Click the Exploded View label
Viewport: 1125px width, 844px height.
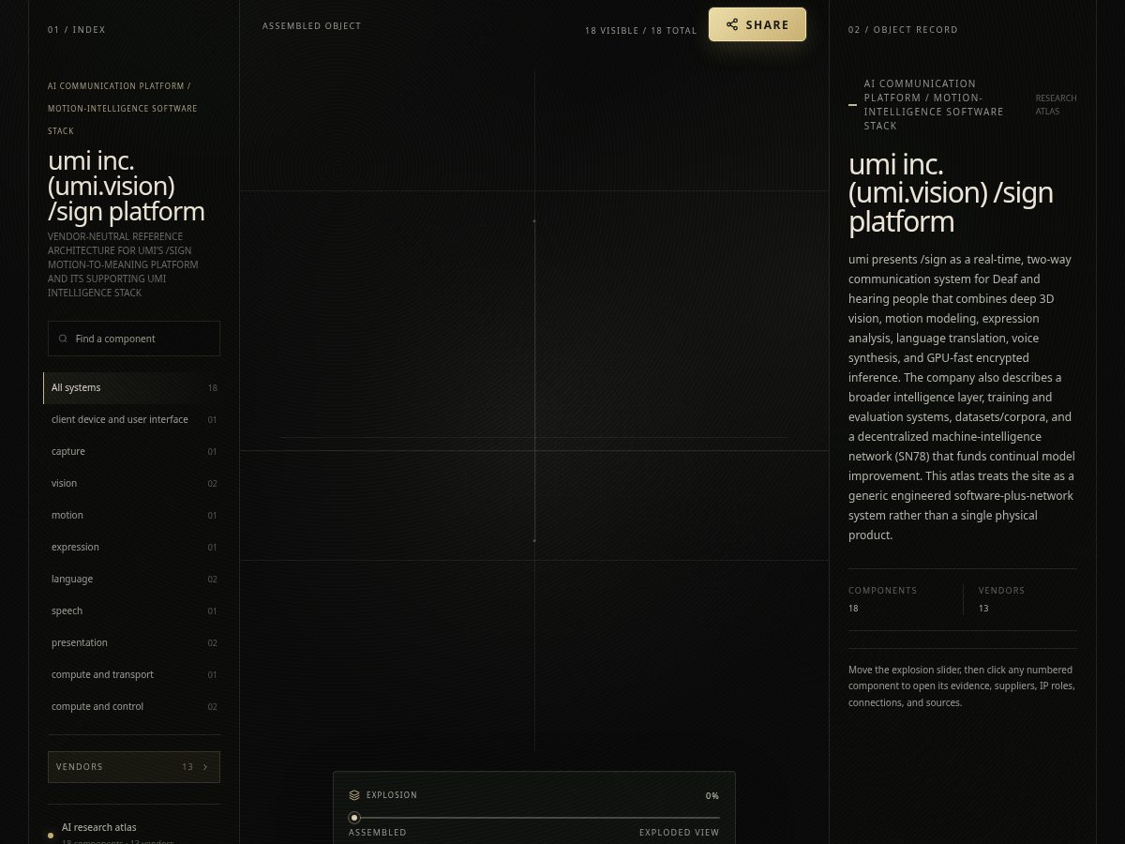pyautogui.click(x=680, y=833)
